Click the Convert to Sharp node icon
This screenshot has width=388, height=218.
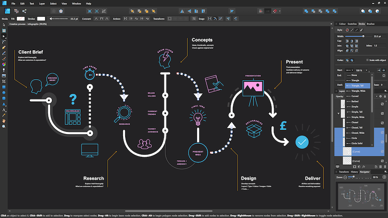pos(96,18)
